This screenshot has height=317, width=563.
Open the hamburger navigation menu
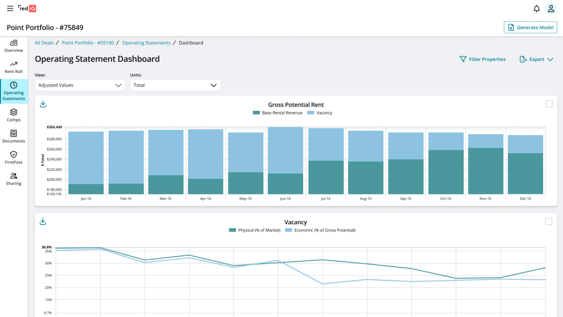tap(10, 8)
